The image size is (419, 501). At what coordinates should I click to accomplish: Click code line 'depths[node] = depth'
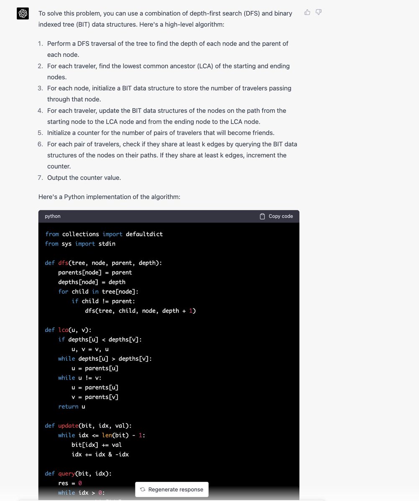pos(92,282)
